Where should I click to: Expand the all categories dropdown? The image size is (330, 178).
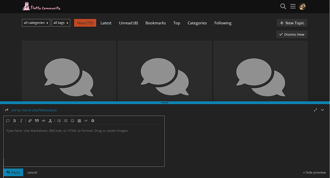coord(36,23)
